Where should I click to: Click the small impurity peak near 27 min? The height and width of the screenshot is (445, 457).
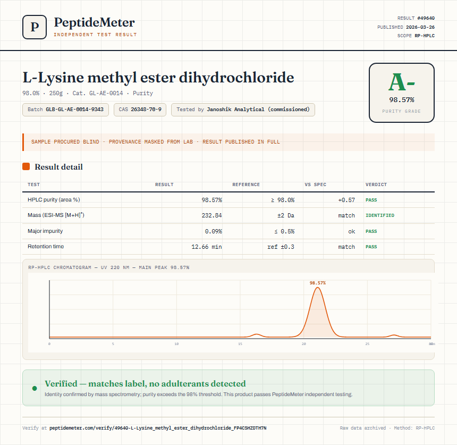click(x=394, y=336)
